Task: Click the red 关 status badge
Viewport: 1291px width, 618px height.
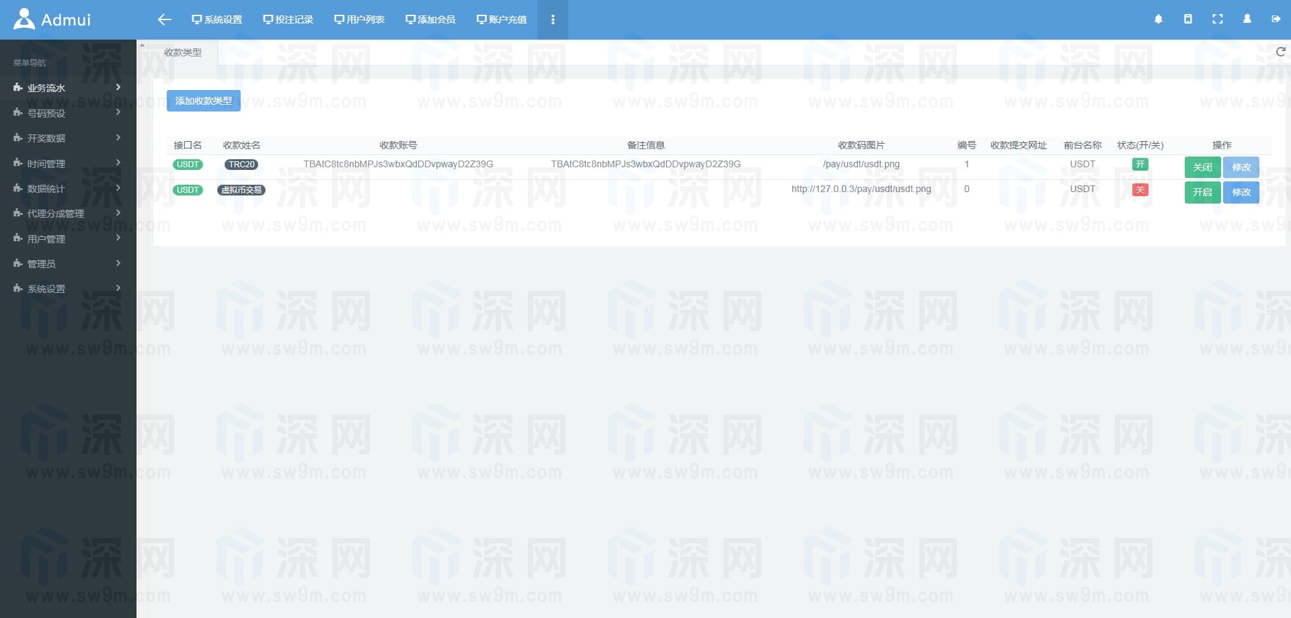Action: pos(1140,190)
